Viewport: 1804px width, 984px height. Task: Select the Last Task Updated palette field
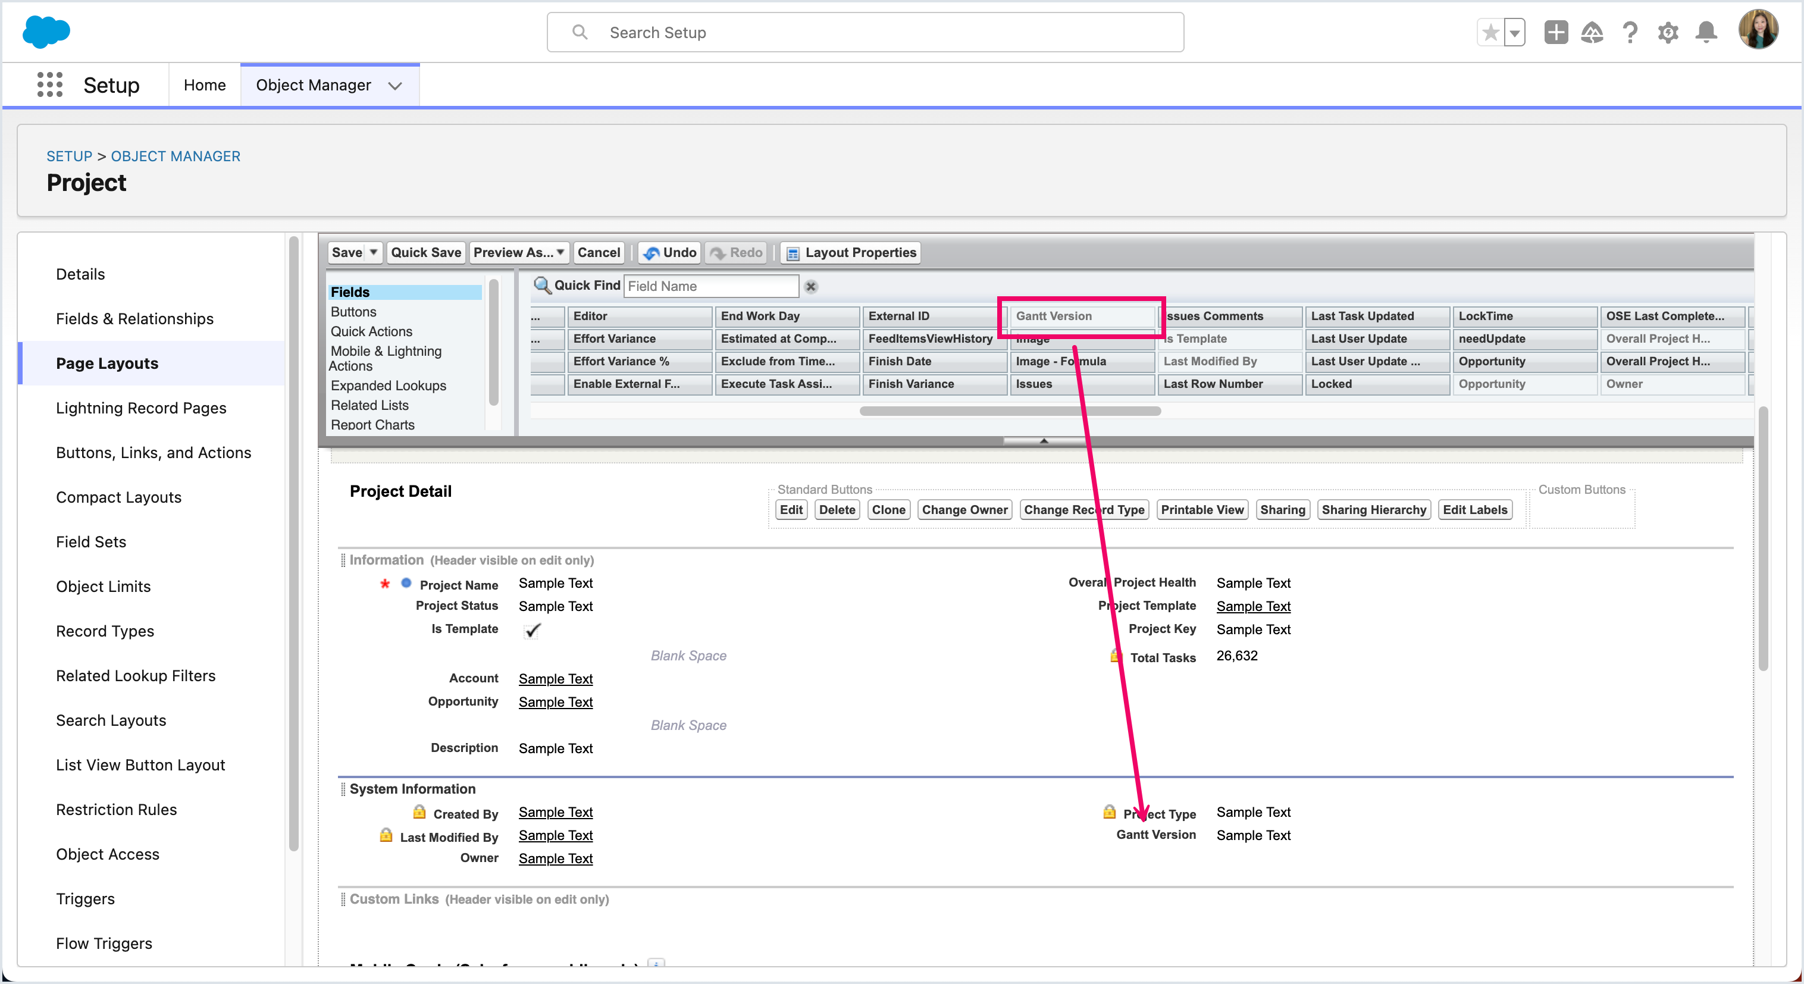tap(1377, 316)
